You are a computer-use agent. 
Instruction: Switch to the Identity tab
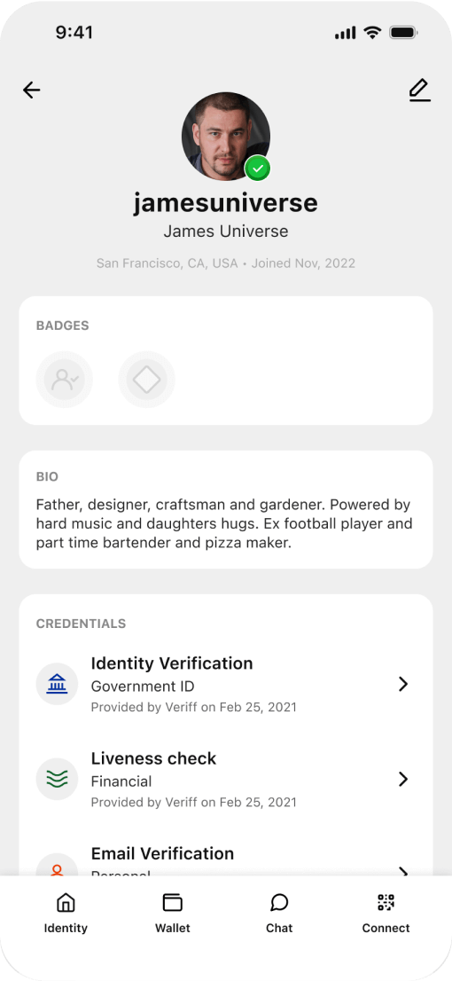pos(66,914)
